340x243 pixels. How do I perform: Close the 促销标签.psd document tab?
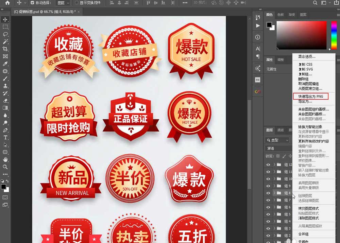(x=79, y=12)
